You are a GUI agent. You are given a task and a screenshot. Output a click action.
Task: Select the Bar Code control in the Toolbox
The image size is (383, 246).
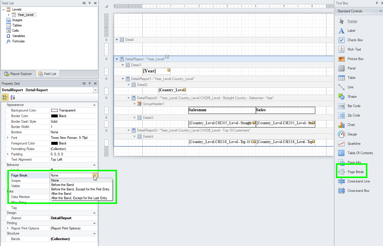coord(352,106)
